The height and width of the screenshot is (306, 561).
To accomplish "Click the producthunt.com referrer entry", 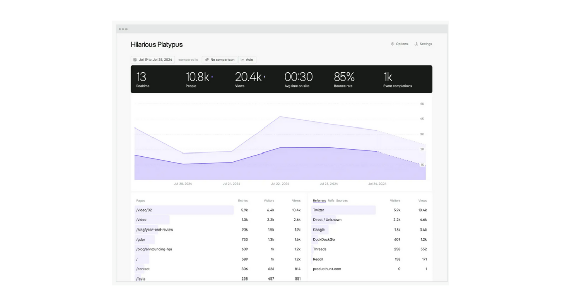I will click(327, 269).
